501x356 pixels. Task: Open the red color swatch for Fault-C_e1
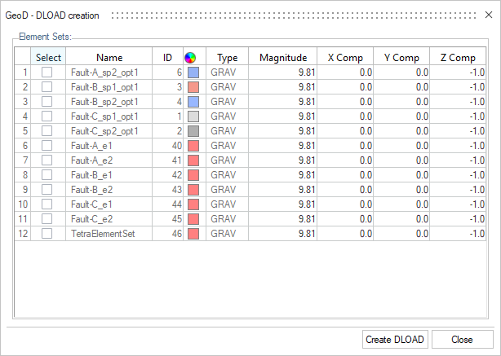click(193, 204)
